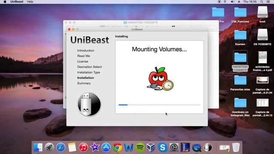The width and height of the screenshot is (274, 154).
Task: Launch Launchpad rocket icon in dock
Action: pyautogui.click(x=49, y=147)
